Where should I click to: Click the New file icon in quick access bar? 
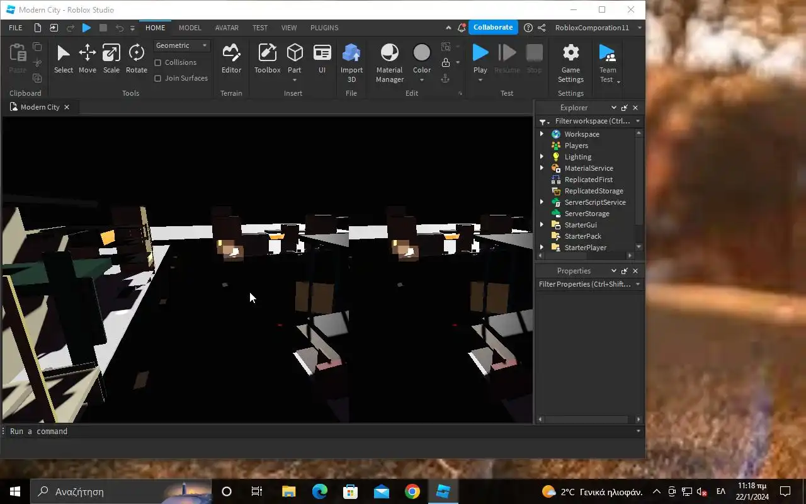click(38, 28)
